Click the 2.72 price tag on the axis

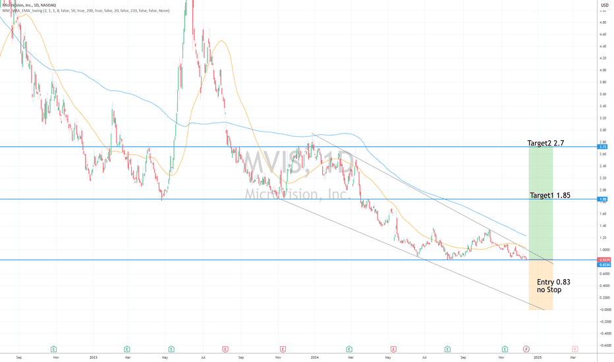[x=603, y=147]
